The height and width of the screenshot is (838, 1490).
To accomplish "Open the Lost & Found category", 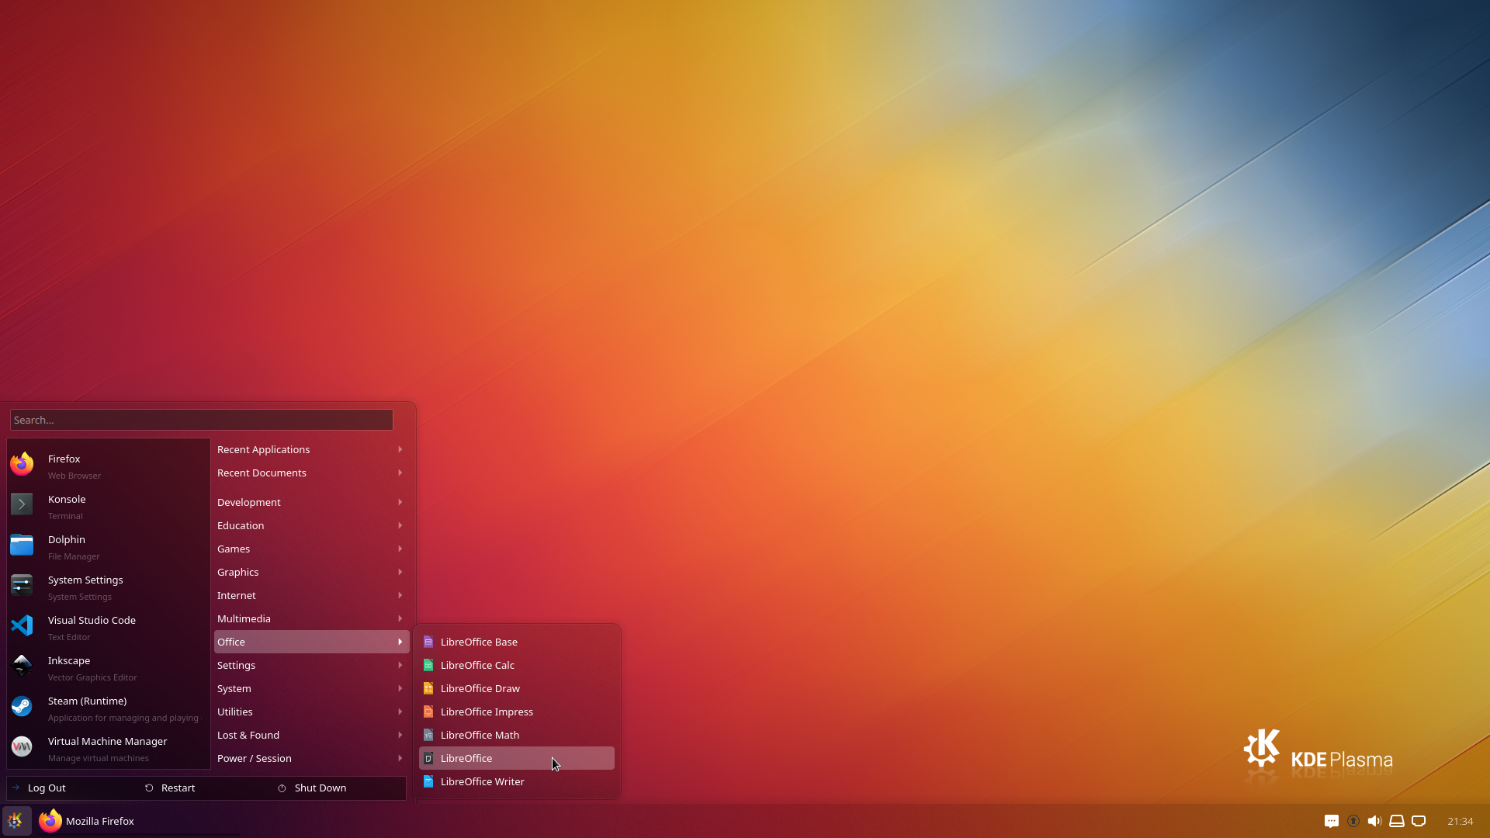I will click(x=310, y=735).
